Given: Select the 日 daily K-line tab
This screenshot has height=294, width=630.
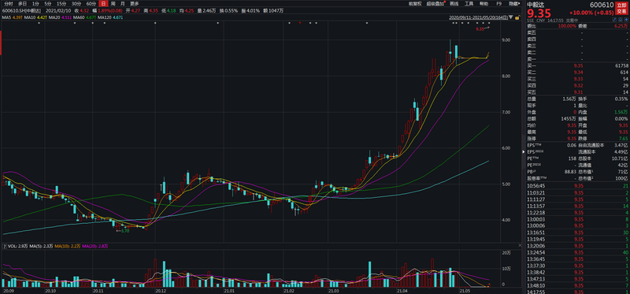Looking at the screenshot, I should click(x=103, y=4).
